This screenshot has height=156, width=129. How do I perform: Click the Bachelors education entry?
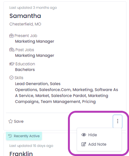25,69
